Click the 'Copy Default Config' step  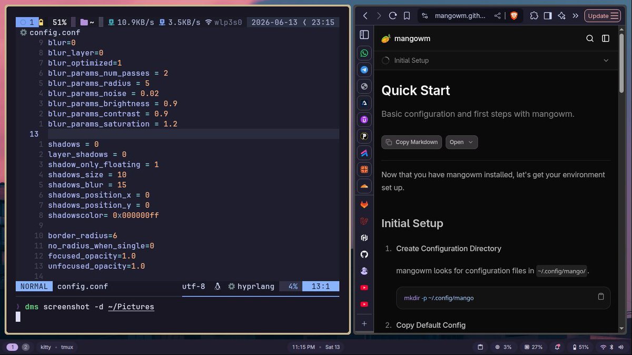431,325
